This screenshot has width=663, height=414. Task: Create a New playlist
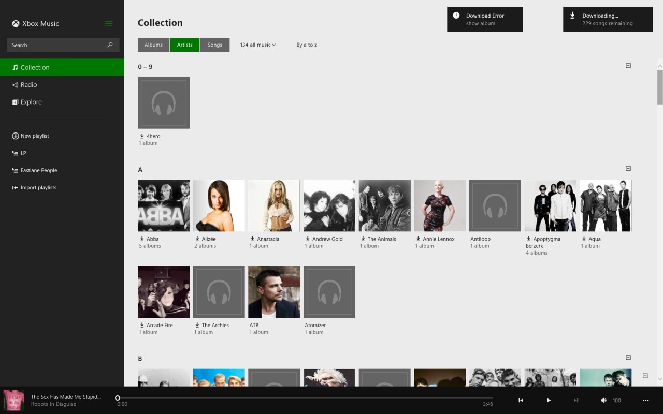(x=35, y=136)
